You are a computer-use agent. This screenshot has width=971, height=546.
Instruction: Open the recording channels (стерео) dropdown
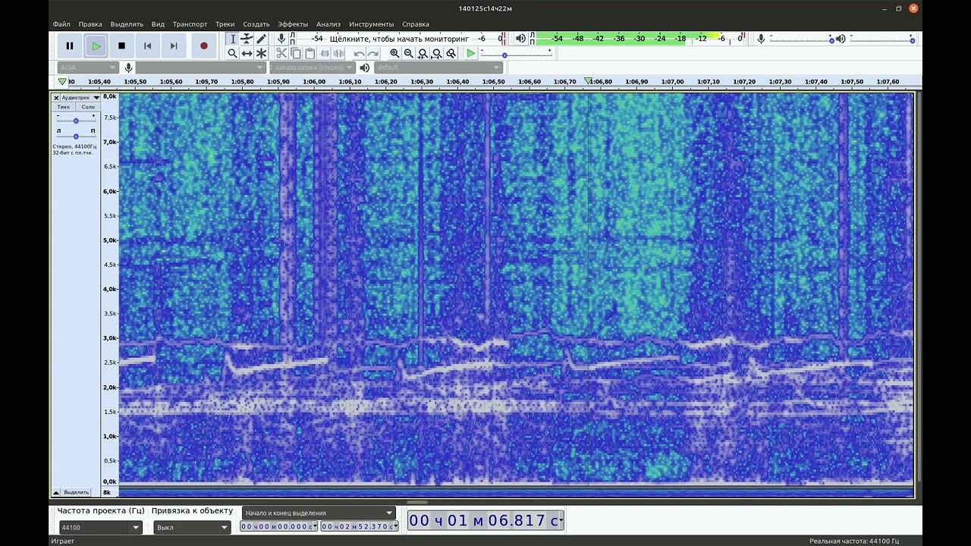click(311, 67)
